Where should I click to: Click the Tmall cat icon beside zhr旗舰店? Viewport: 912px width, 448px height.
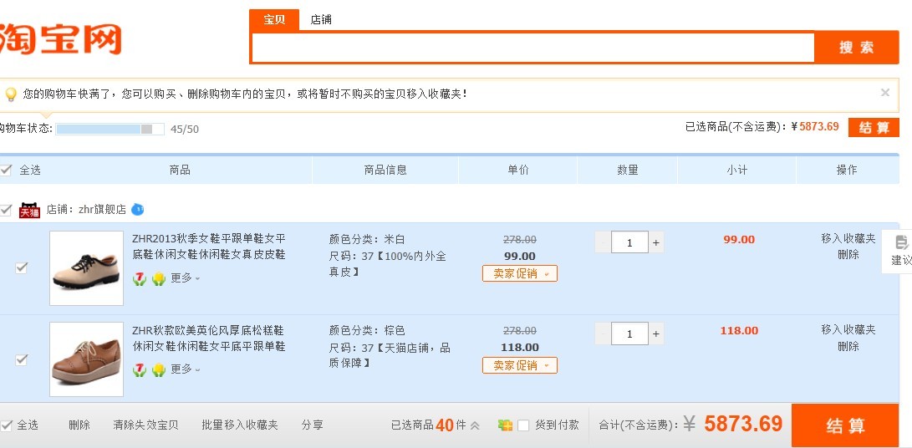point(29,210)
